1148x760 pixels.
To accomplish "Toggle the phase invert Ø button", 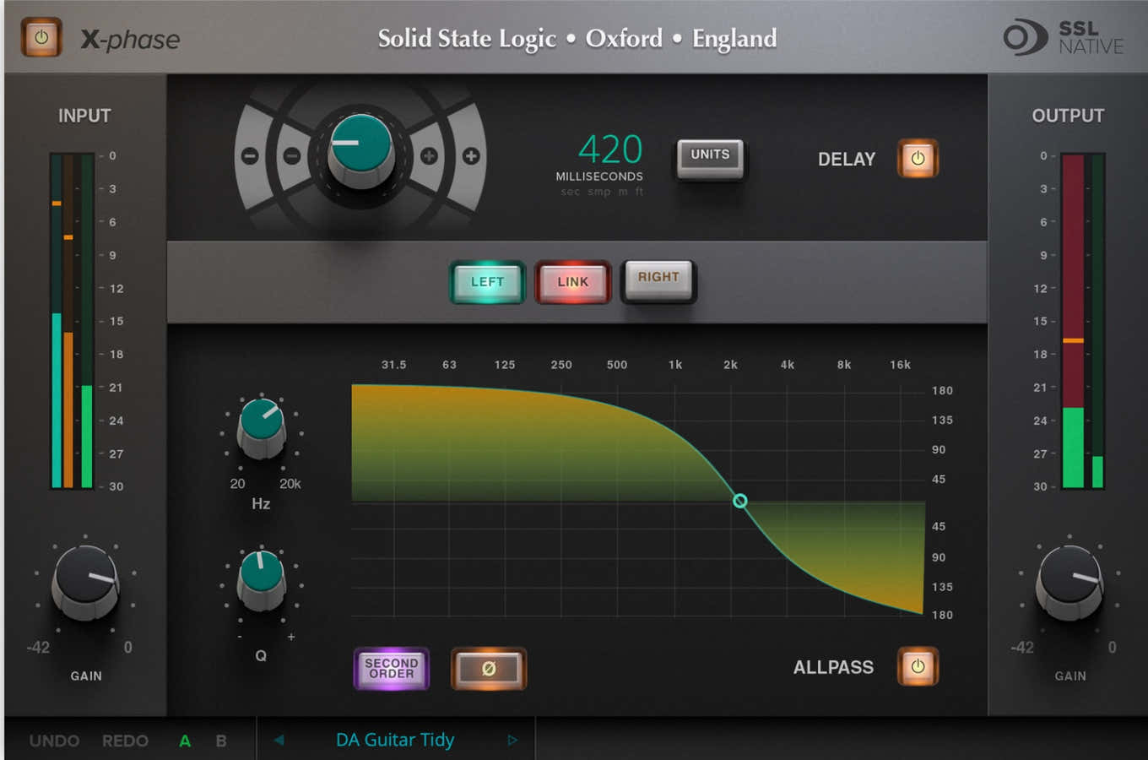I will coord(489,669).
